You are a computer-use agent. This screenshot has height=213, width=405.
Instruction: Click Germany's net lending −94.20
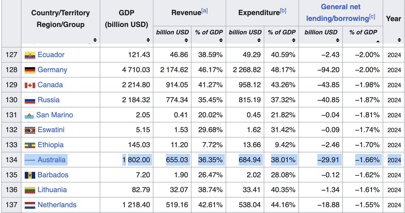[x=328, y=70]
